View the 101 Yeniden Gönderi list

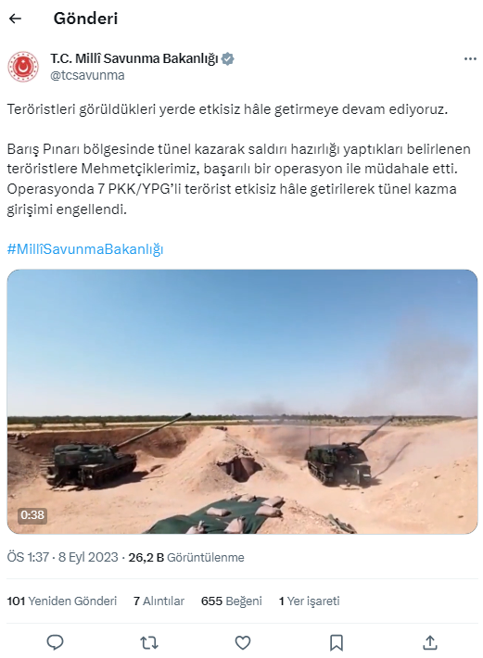click(x=62, y=601)
